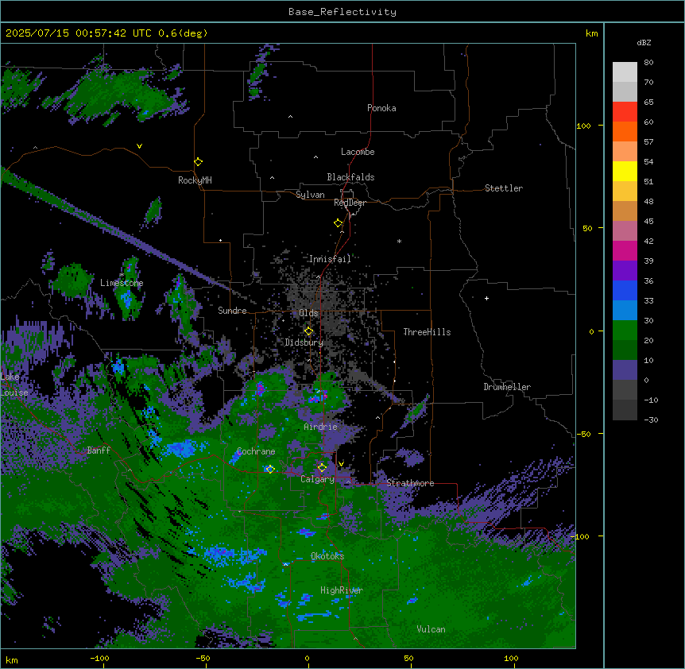Click the slate purple 10 dBZ legend band
The height and width of the screenshot is (669, 685).
tap(625, 370)
